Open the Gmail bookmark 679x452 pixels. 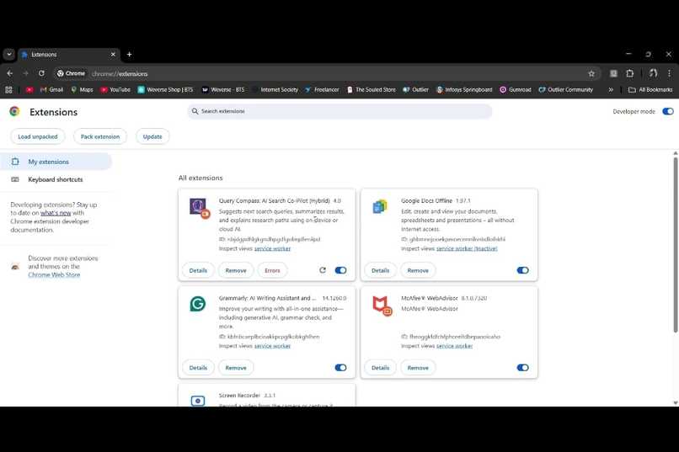pos(51,89)
